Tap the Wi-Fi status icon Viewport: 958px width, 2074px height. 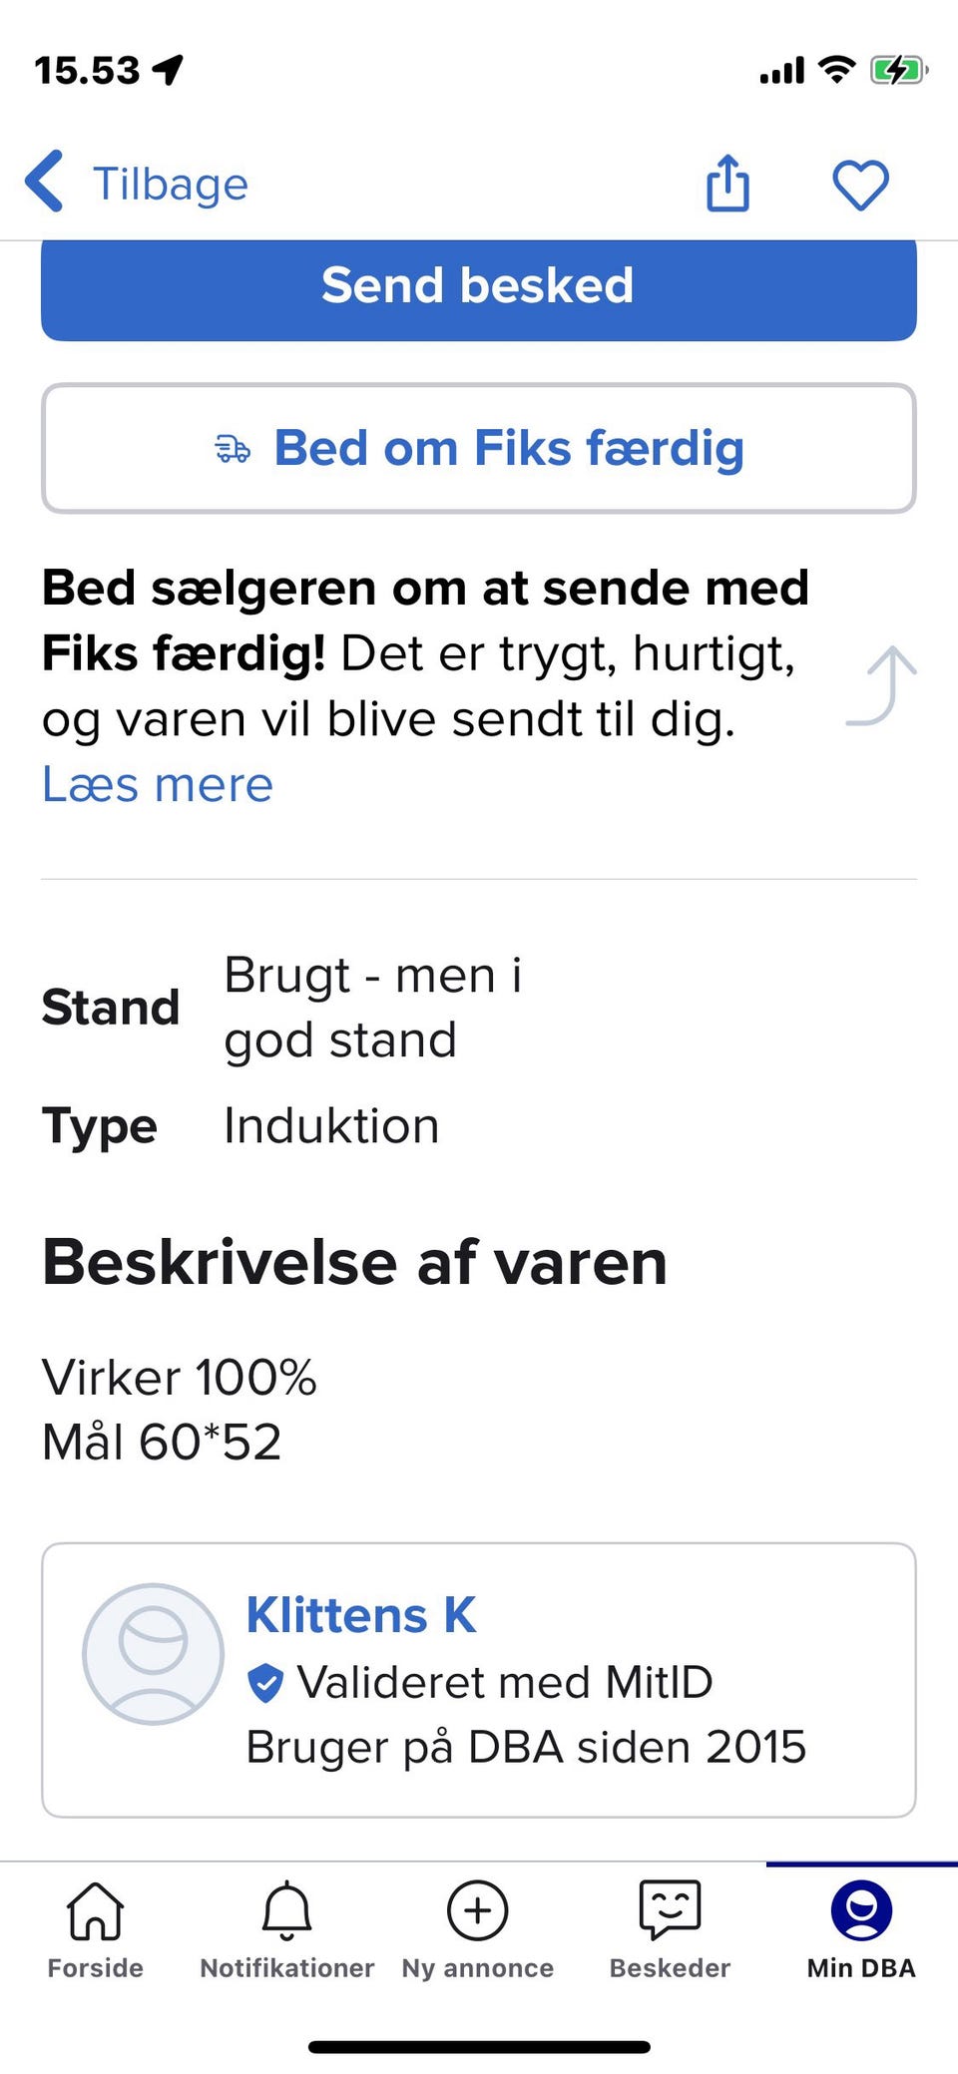(836, 70)
